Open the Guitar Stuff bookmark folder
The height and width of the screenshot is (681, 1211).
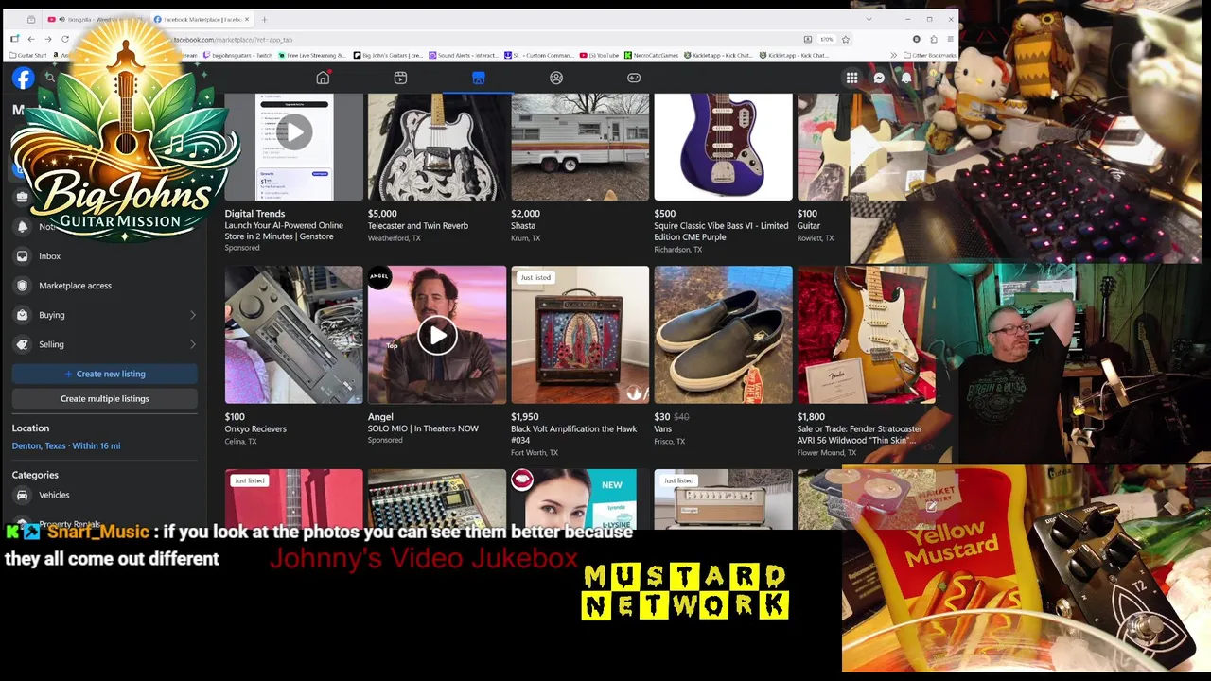pos(27,55)
